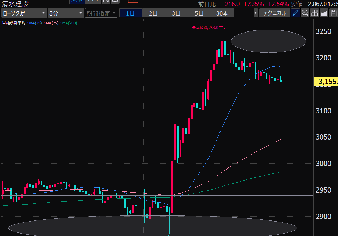Select the 5日 range tab
The height and width of the screenshot is (236, 338).
tap(199, 13)
